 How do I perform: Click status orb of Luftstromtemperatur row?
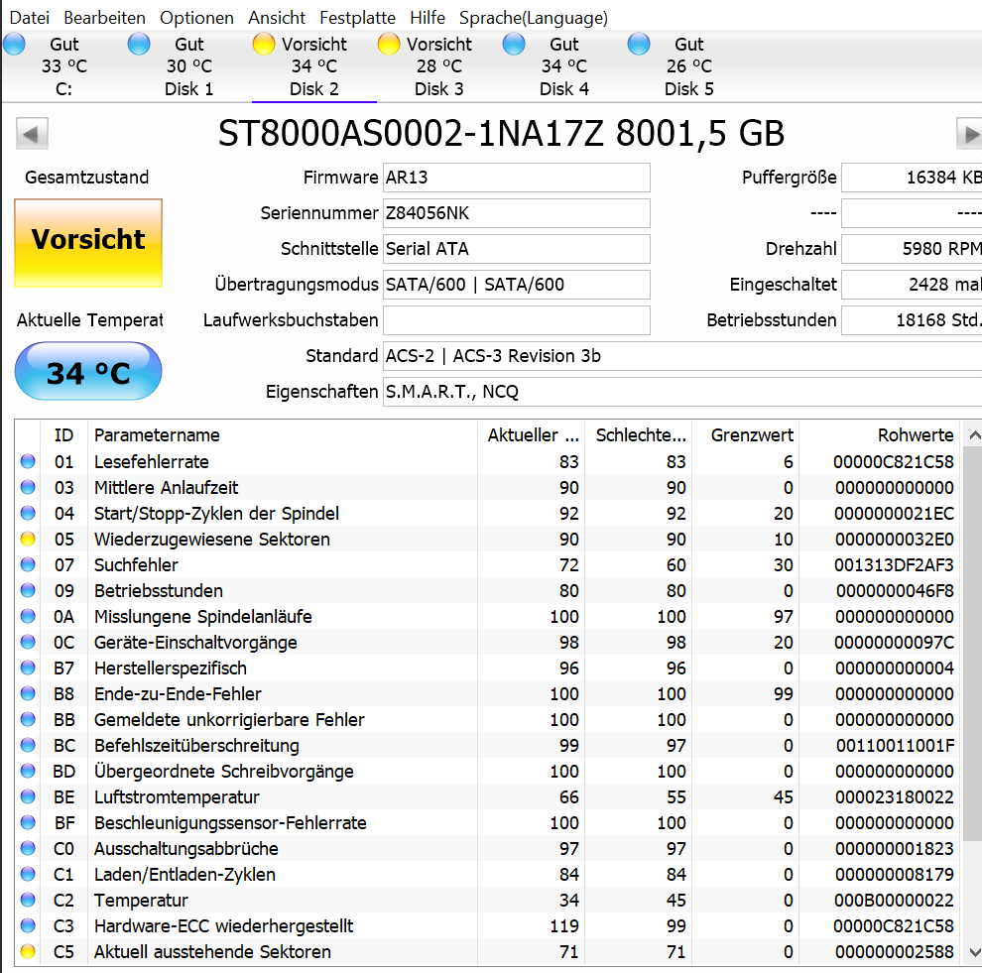click(x=28, y=796)
